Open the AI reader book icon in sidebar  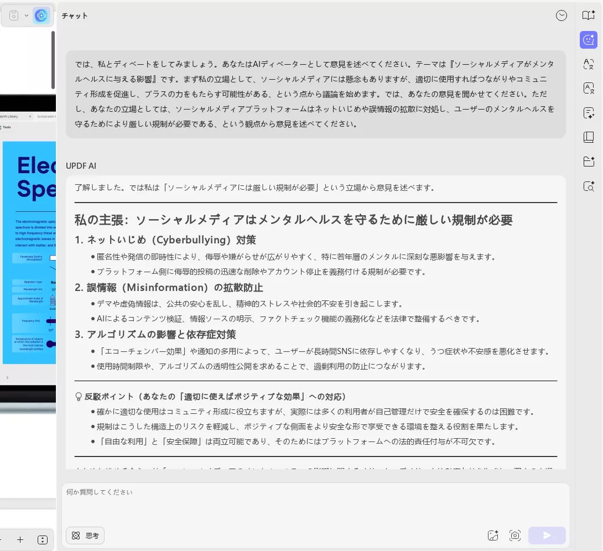(x=589, y=15)
